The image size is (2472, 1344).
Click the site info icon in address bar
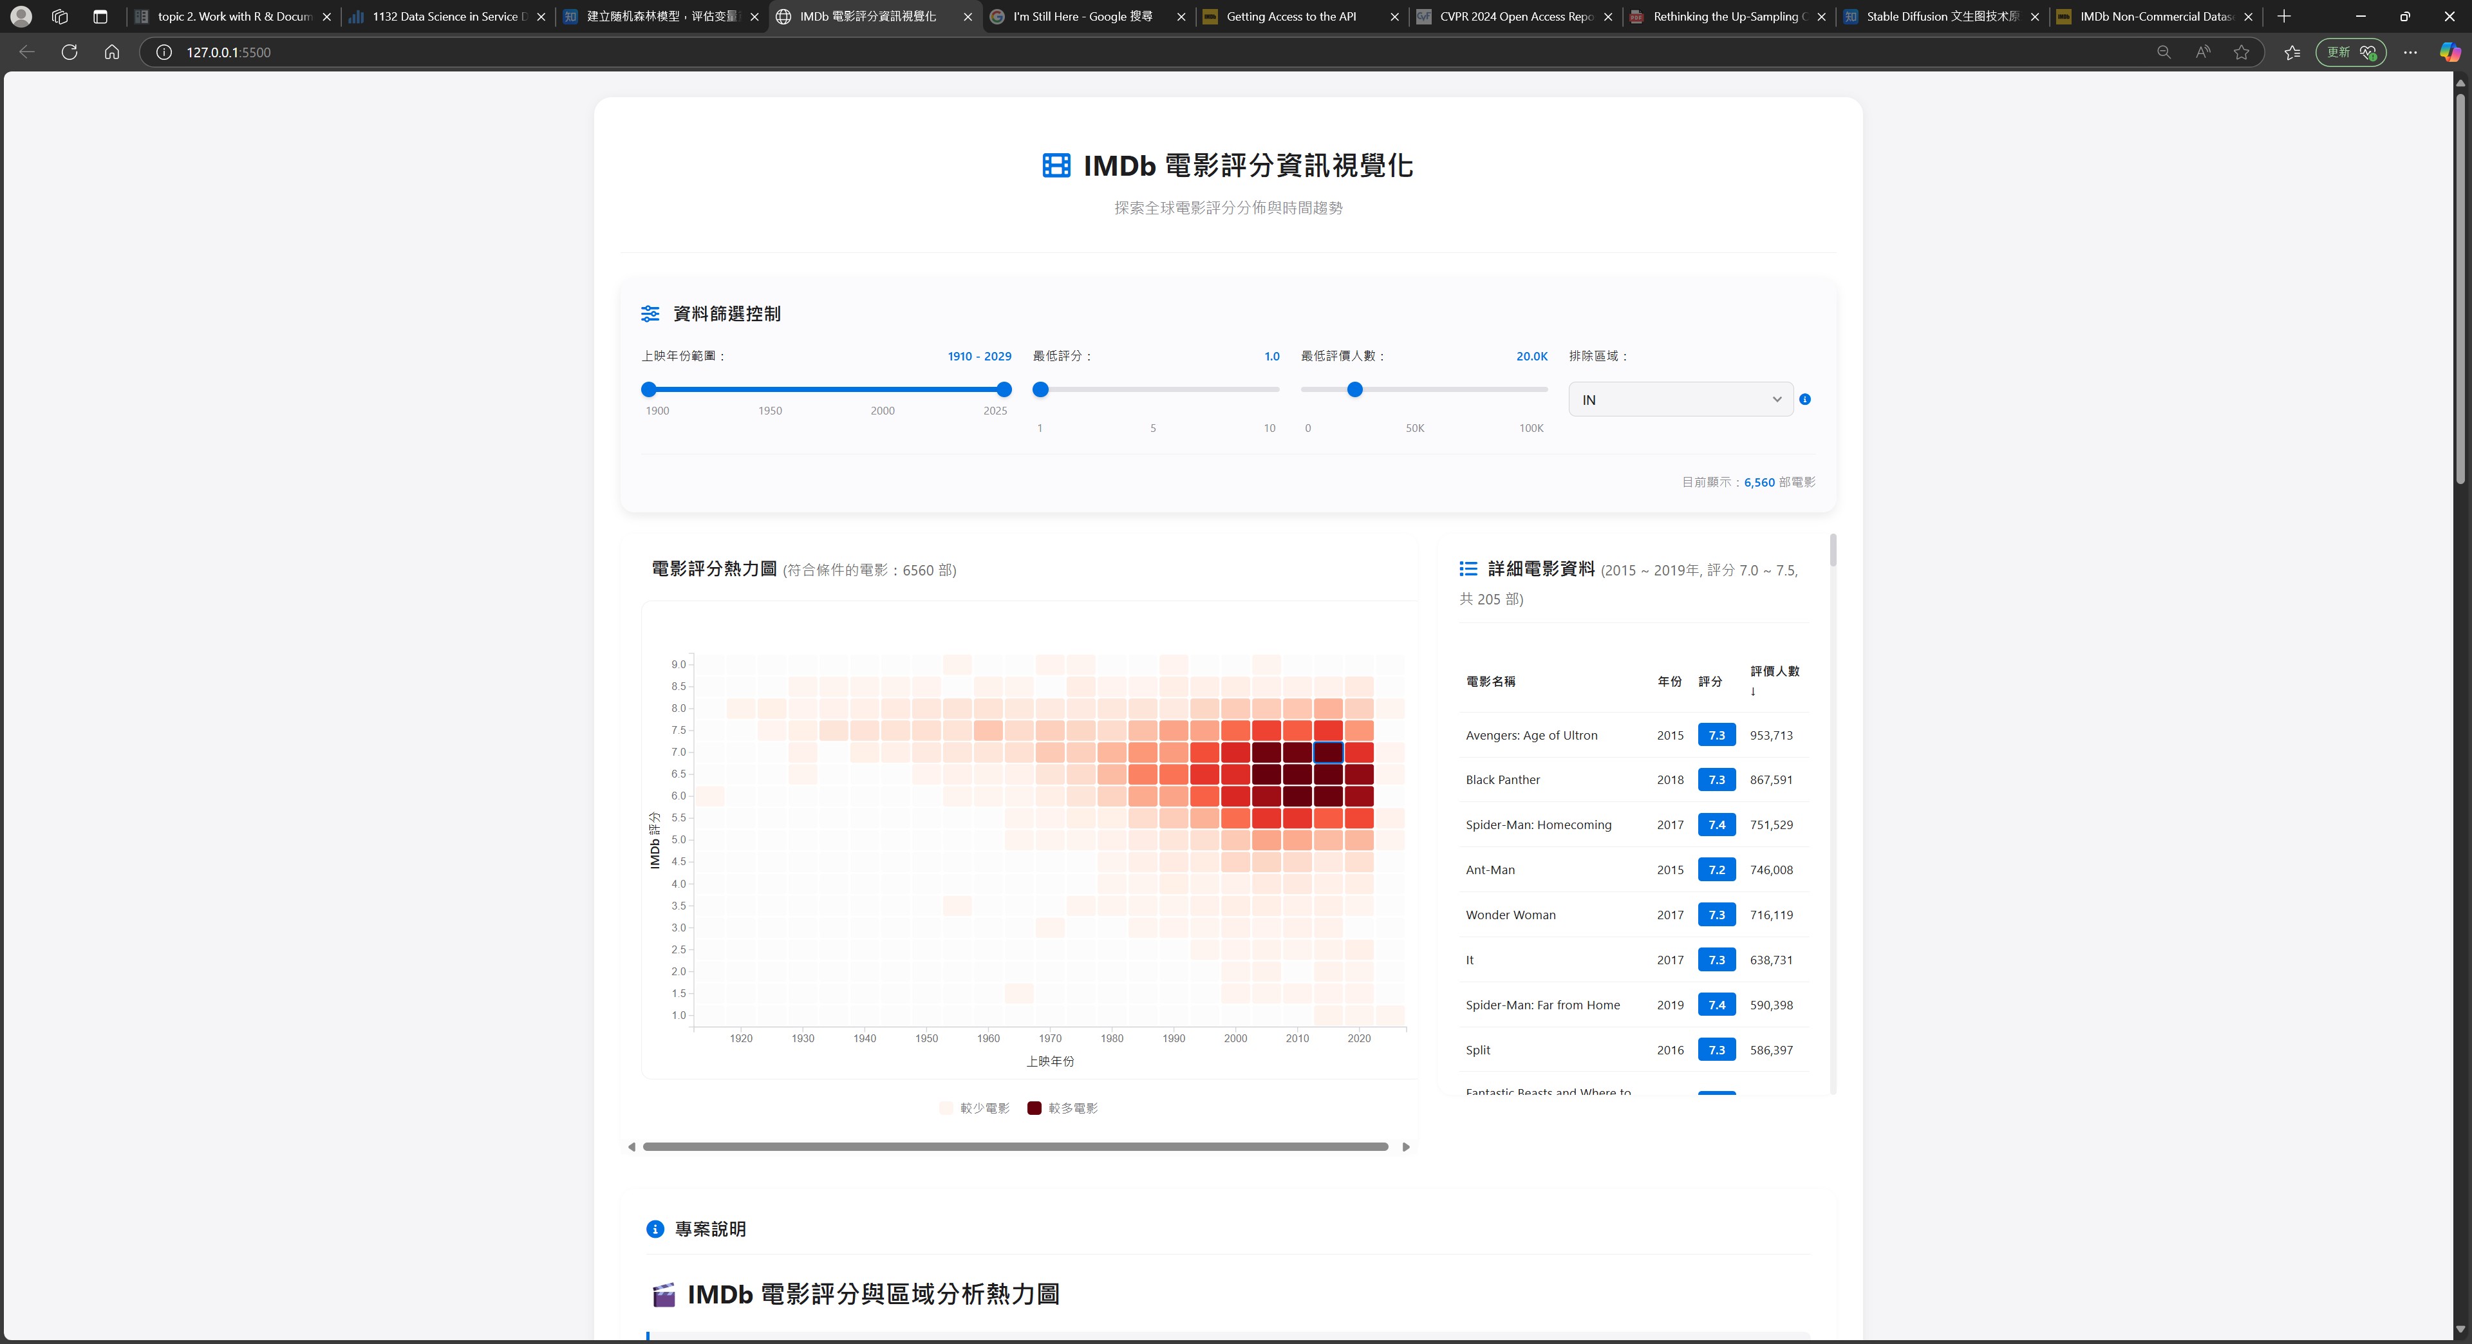(164, 51)
